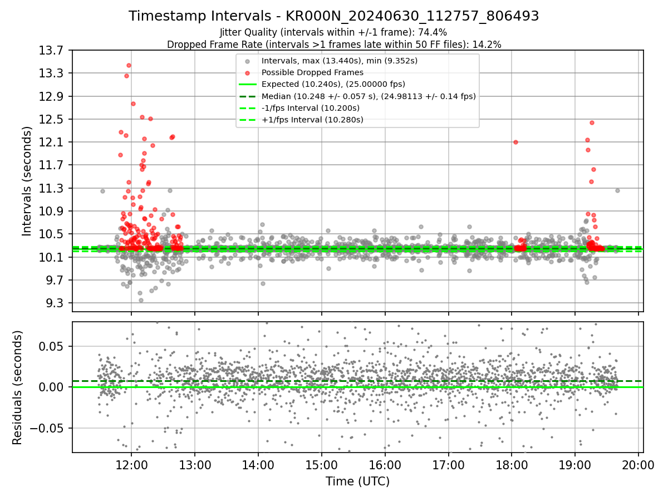Screen dimensions: 668x501
Task: Click the 12.5 y-axis tick label
Action: (52, 120)
